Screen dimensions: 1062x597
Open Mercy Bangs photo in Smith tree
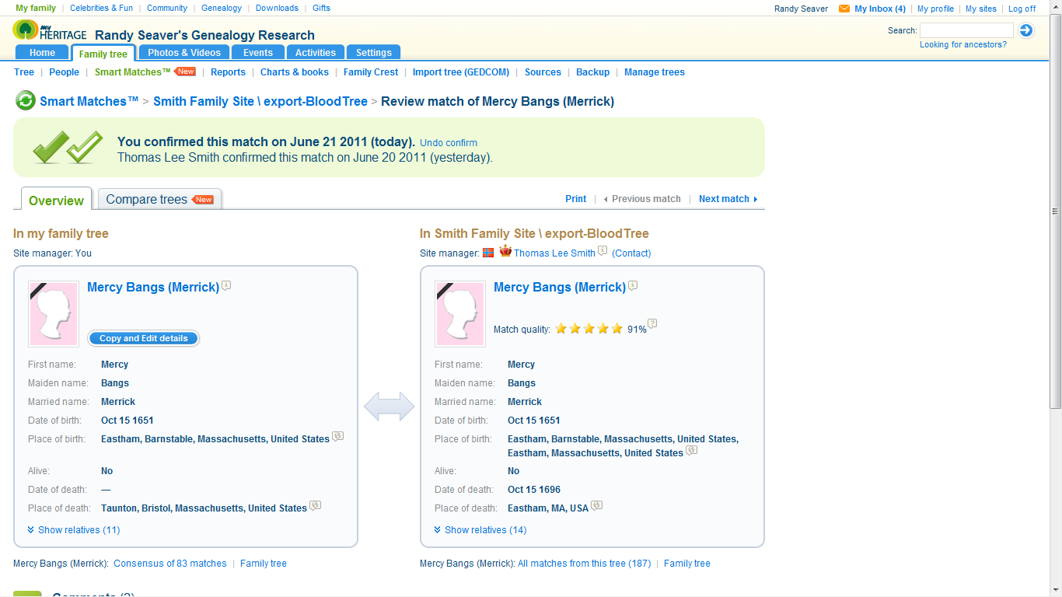click(460, 313)
